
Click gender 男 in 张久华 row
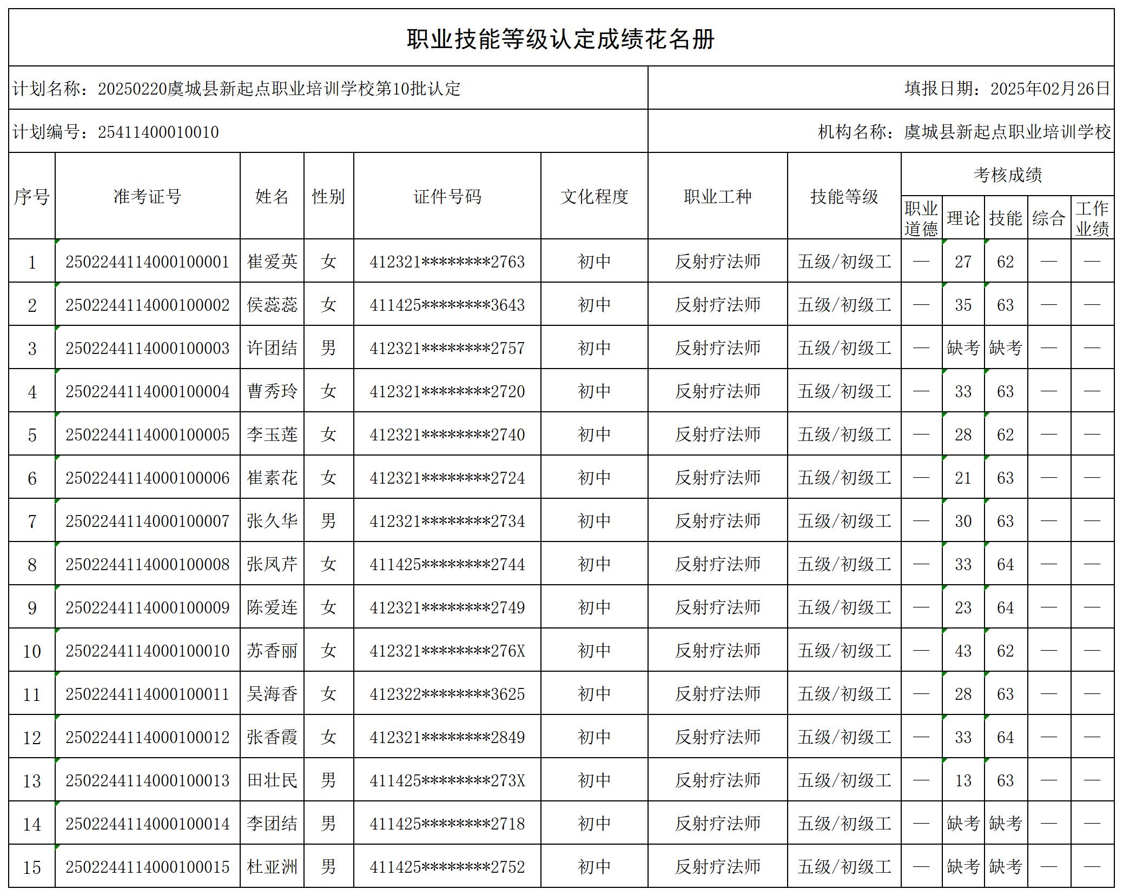coord(329,521)
